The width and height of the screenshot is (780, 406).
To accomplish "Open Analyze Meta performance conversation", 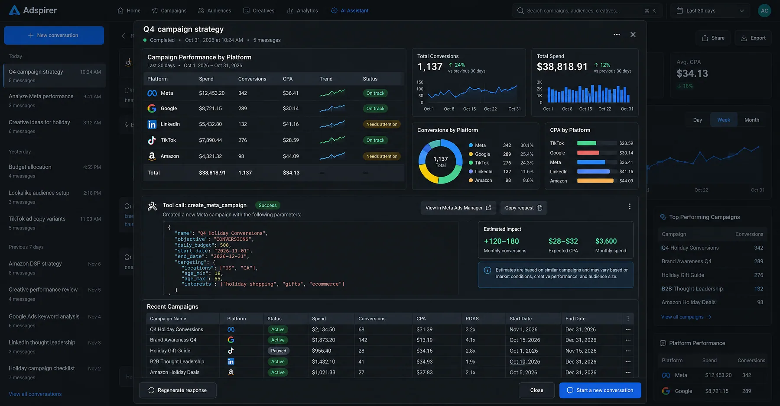I will (x=55, y=100).
